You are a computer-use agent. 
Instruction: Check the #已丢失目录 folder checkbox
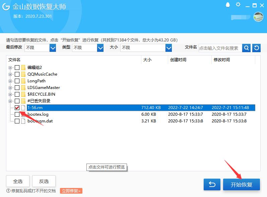17,101
